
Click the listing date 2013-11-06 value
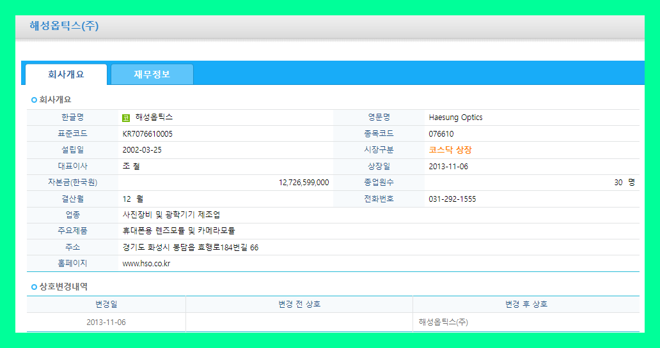tap(448, 167)
